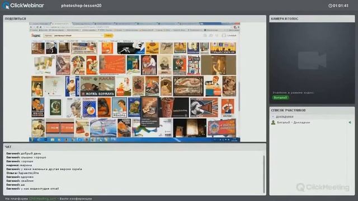Click the chat message 'у нас видеостудия email'

pyautogui.click(x=40, y=189)
